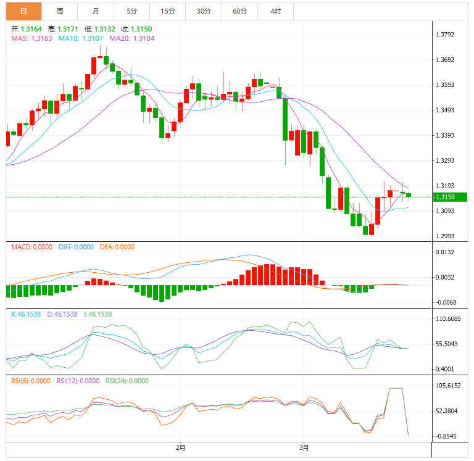Select the 15分 interval tab
This screenshot has height=461, width=474.
coord(168,11)
